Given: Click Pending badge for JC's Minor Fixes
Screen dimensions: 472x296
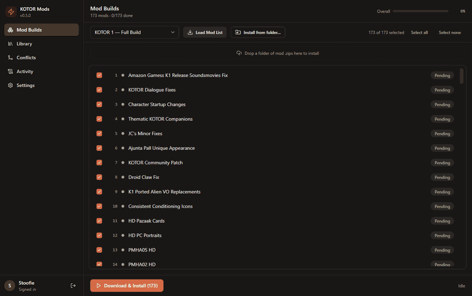Looking at the screenshot, I should coord(442,134).
